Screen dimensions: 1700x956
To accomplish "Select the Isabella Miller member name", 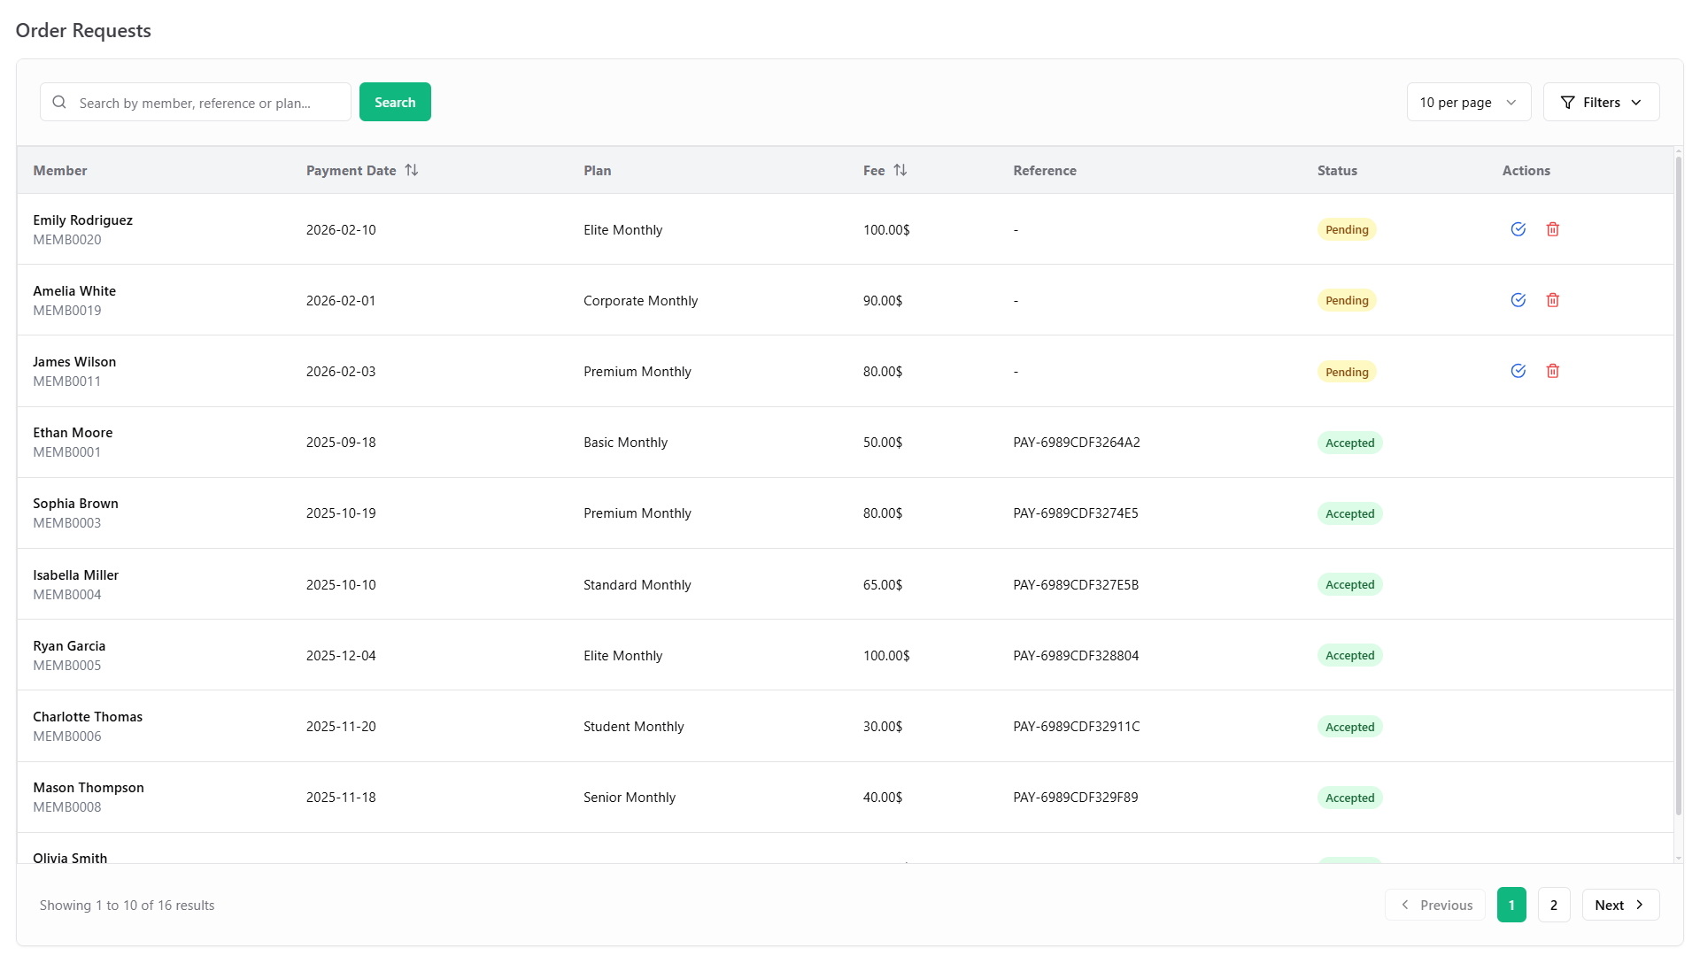I will tap(75, 575).
